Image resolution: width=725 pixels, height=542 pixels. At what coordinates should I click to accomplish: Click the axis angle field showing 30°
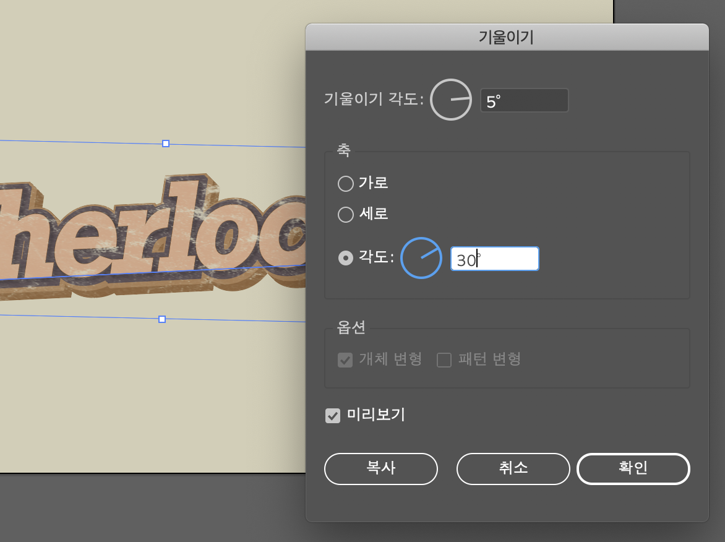tap(495, 259)
